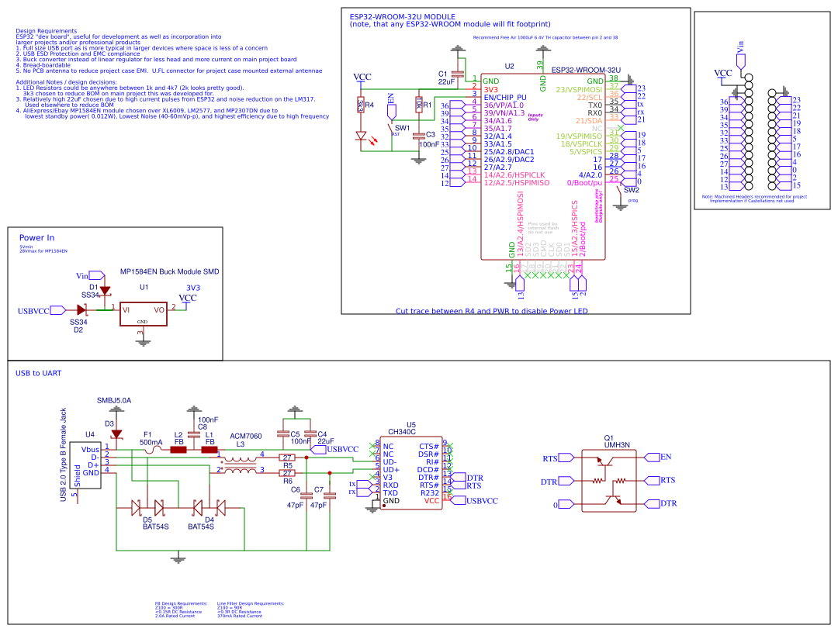This screenshot has width=838, height=632.
Task: Click "USB 2.0 Type B Female Jack" label
Action: point(64,454)
